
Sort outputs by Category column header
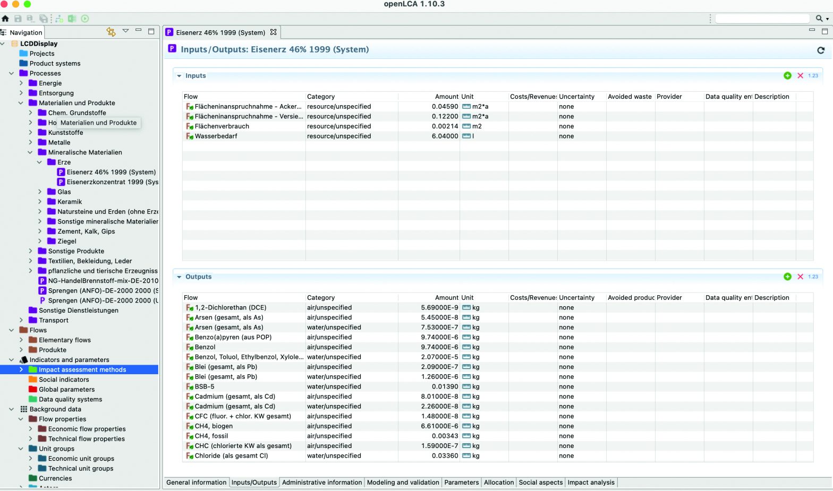(352, 298)
